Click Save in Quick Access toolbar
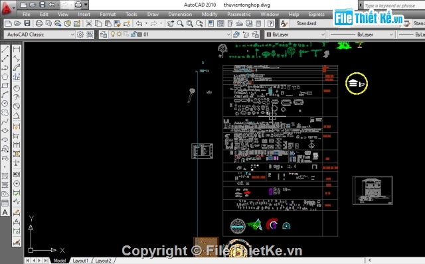 tap(42, 5)
